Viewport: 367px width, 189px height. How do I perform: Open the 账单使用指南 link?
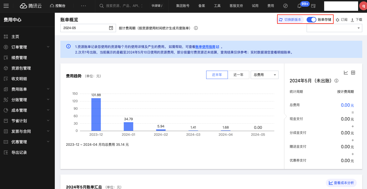point(205,47)
